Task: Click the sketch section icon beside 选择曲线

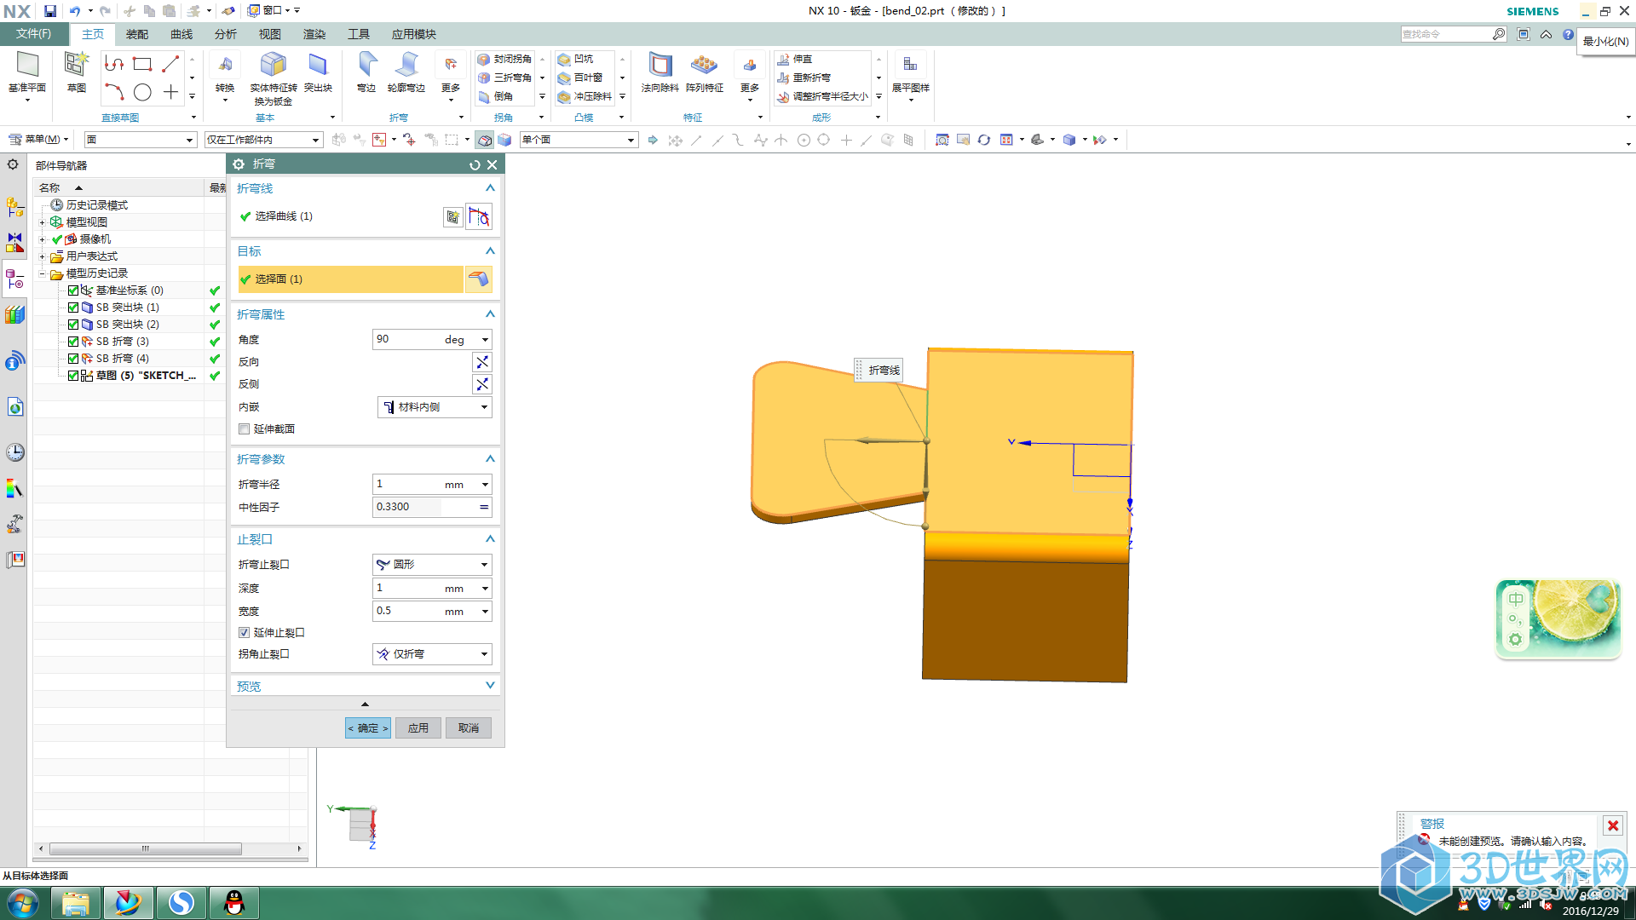Action: [452, 217]
